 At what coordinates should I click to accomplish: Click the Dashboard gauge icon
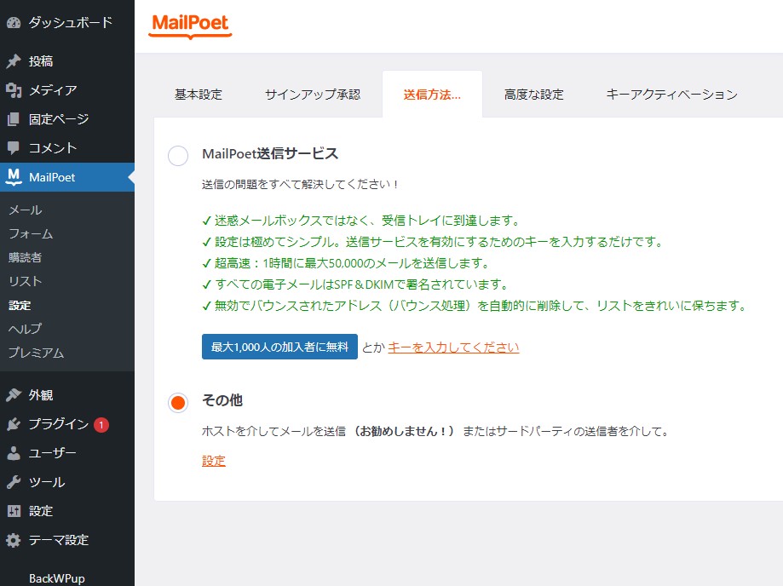click(x=14, y=23)
